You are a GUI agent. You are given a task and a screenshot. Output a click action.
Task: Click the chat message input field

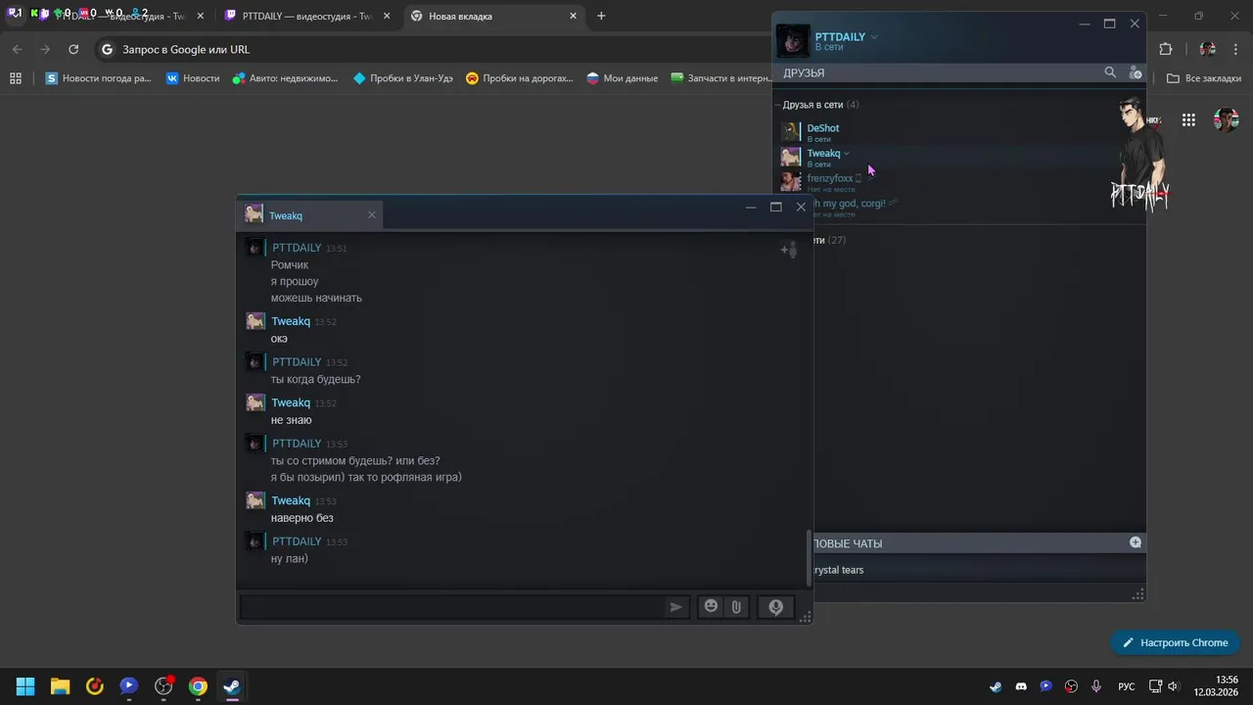click(451, 607)
